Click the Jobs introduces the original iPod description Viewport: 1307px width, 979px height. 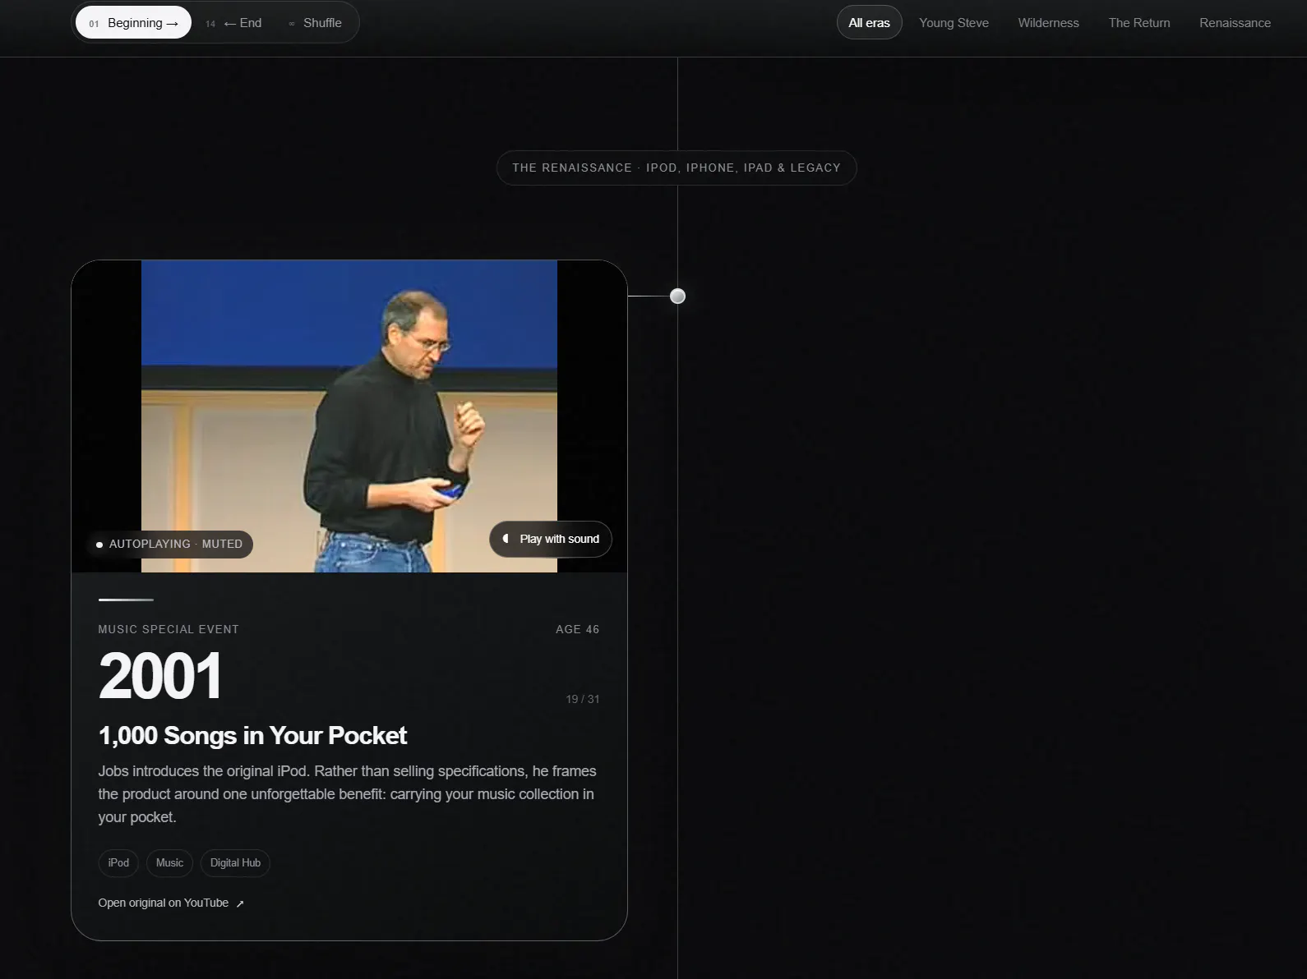tap(347, 793)
